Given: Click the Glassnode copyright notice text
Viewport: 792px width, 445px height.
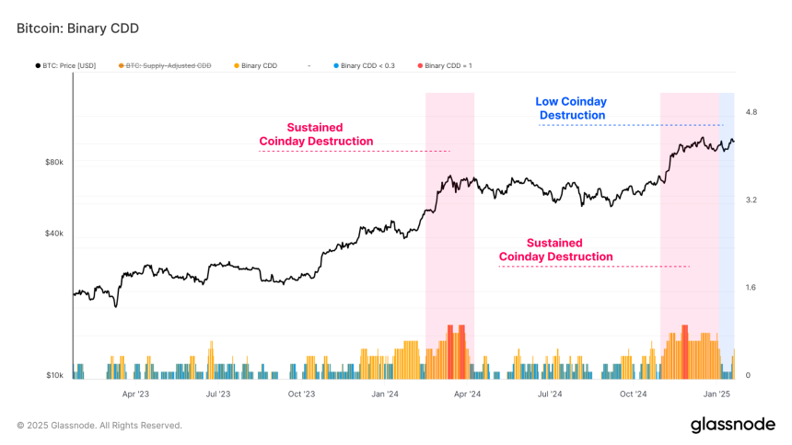Looking at the screenshot, I should pyautogui.click(x=99, y=426).
